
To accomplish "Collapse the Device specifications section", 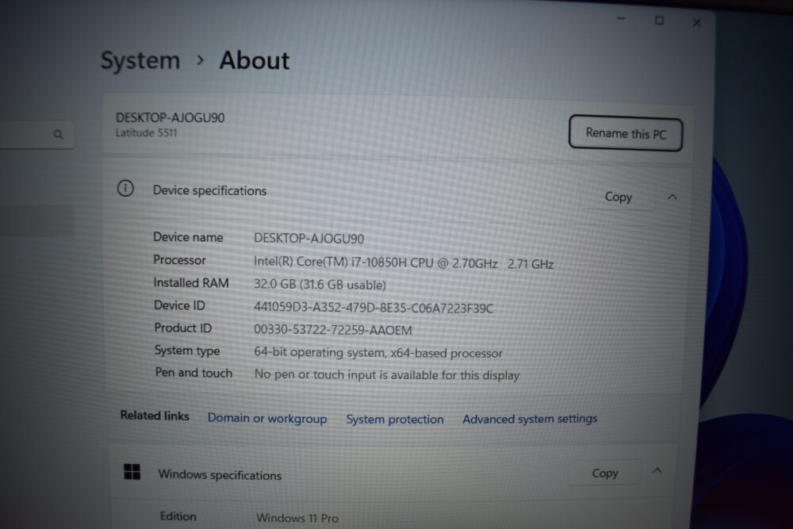I will 672,197.
